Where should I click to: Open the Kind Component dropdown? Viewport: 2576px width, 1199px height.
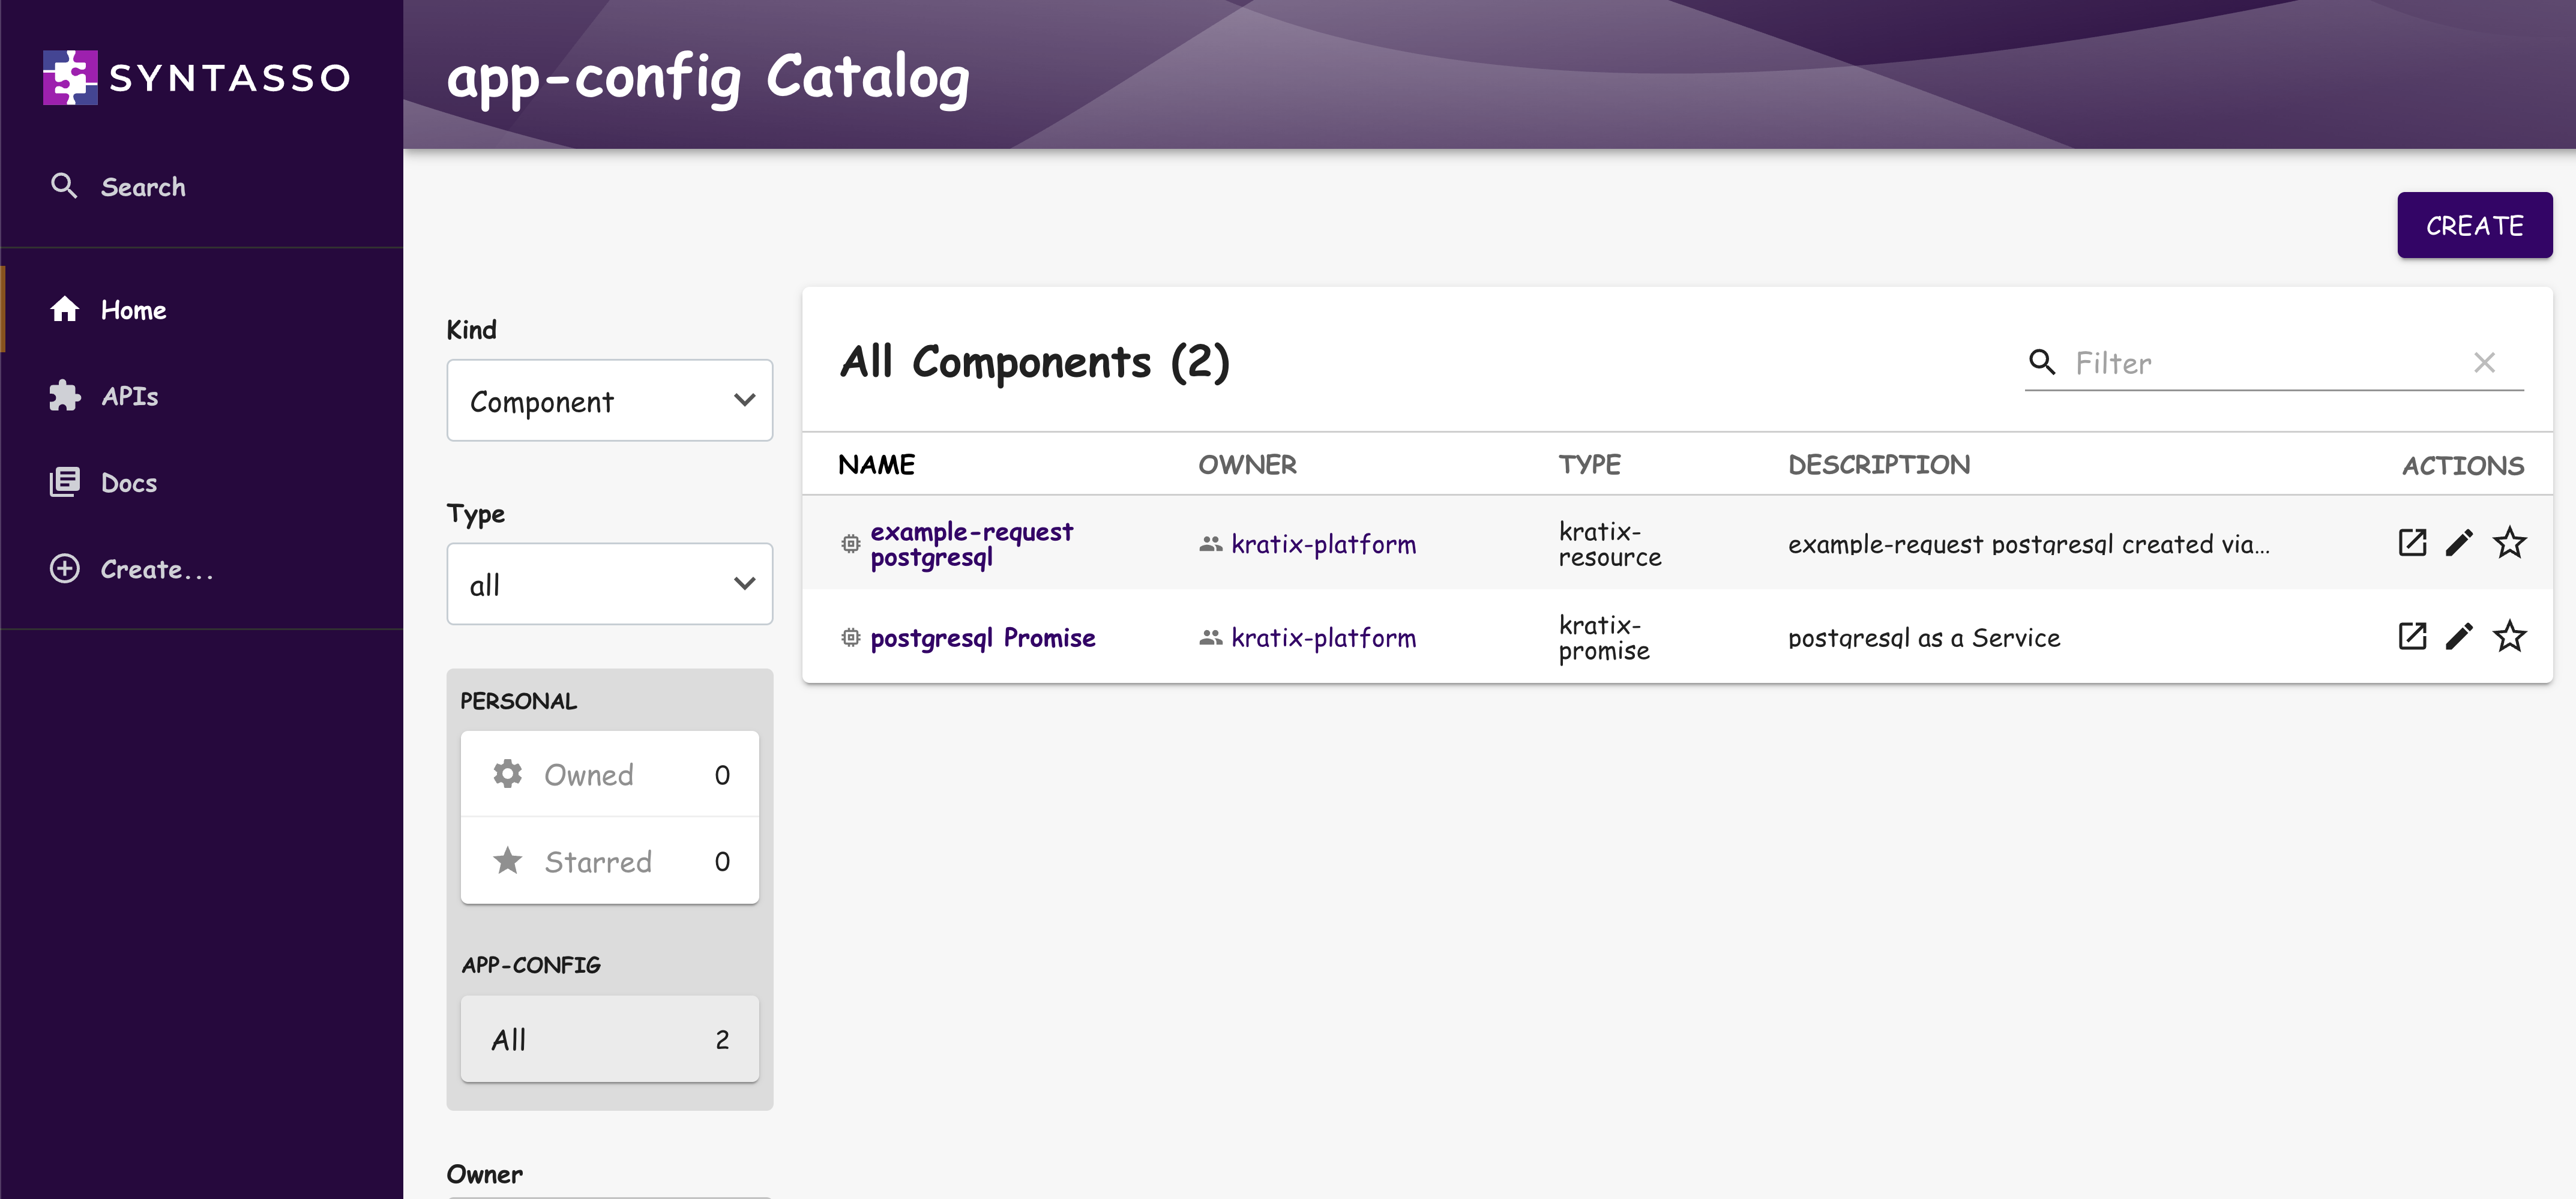610,400
